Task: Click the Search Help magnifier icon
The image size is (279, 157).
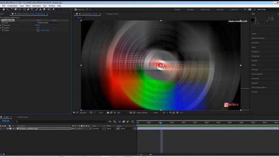Action: pos(255,10)
